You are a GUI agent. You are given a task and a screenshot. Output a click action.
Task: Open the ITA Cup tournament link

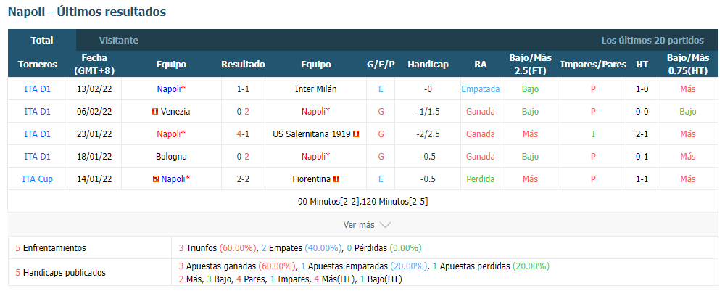(38, 179)
